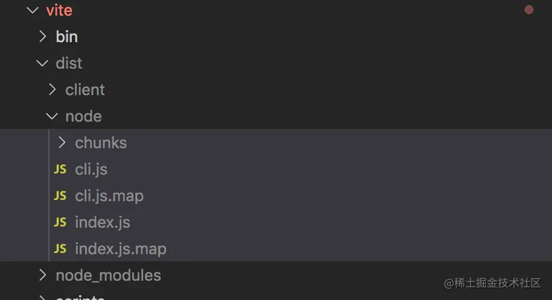Click the JS icon beside cli.js

coord(60,169)
